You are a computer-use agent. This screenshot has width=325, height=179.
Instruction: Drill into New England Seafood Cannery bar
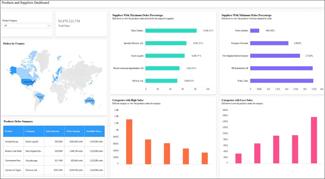tap(275, 56)
